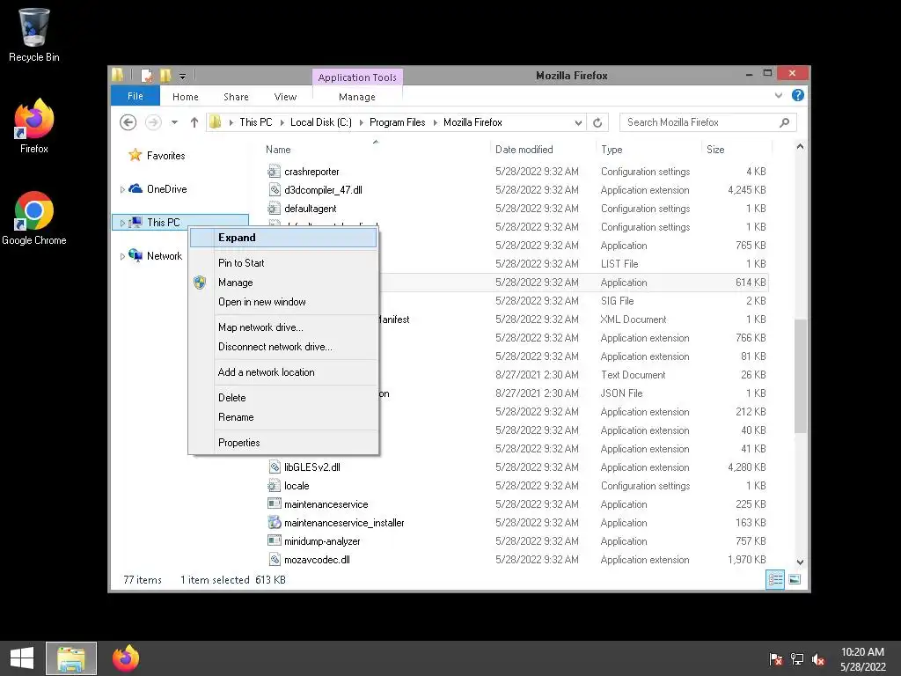This screenshot has height=676, width=901.
Task: Choose Properties in the context menu
Action: tap(283, 442)
